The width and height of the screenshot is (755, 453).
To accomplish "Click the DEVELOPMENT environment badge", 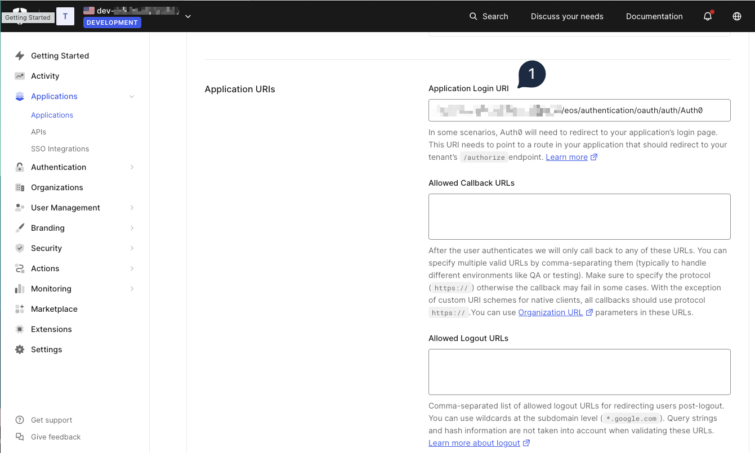I will [112, 23].
